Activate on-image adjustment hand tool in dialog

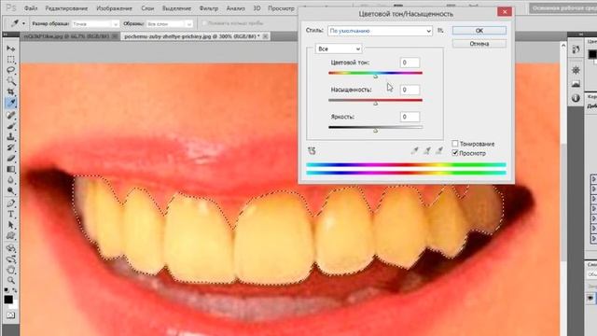click(312, 151)
